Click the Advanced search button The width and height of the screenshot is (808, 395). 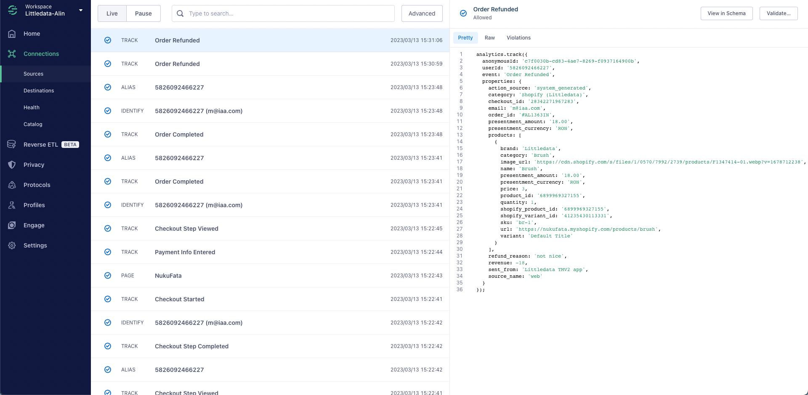point(422,13)
